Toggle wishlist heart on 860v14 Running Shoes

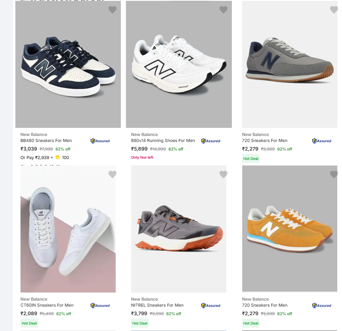coord(223,10)
